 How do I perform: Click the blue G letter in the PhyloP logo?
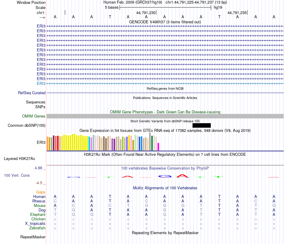click(x=165, y=176)
